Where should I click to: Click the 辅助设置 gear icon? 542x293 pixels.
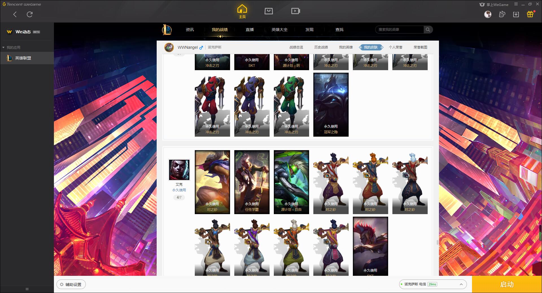click(62, 285)
